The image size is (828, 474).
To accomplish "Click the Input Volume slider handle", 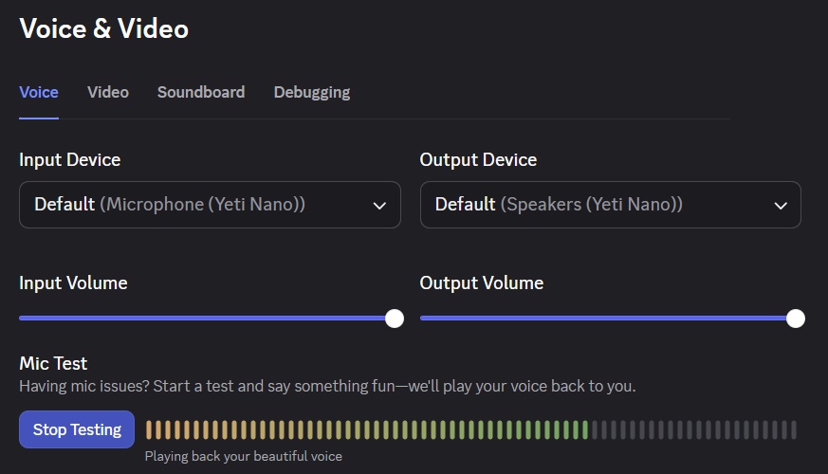I will (x=395, y=319).
